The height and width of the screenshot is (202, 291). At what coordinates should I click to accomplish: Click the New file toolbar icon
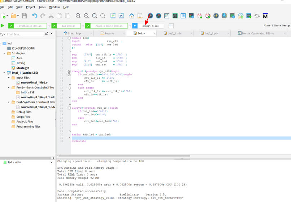[3, 16]
